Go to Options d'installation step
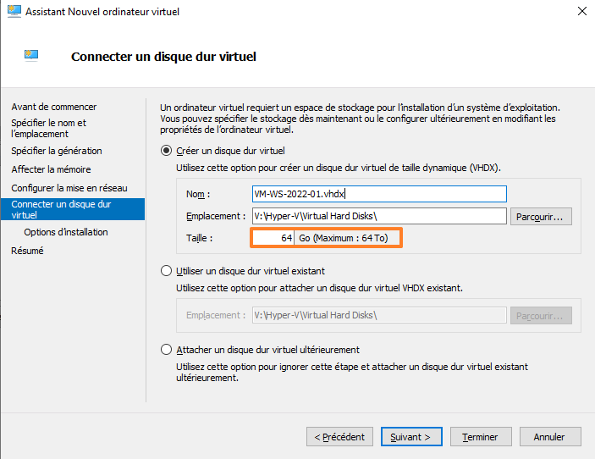Screen dimensions: 595x459 point(66,232)
